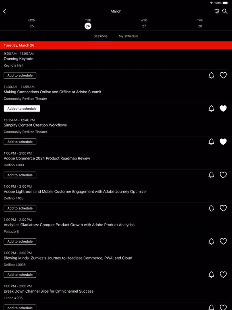Set reminder bell for Adobe Commerce 2024 Roadmap
The image size is (232, 310).
[211, 175]
